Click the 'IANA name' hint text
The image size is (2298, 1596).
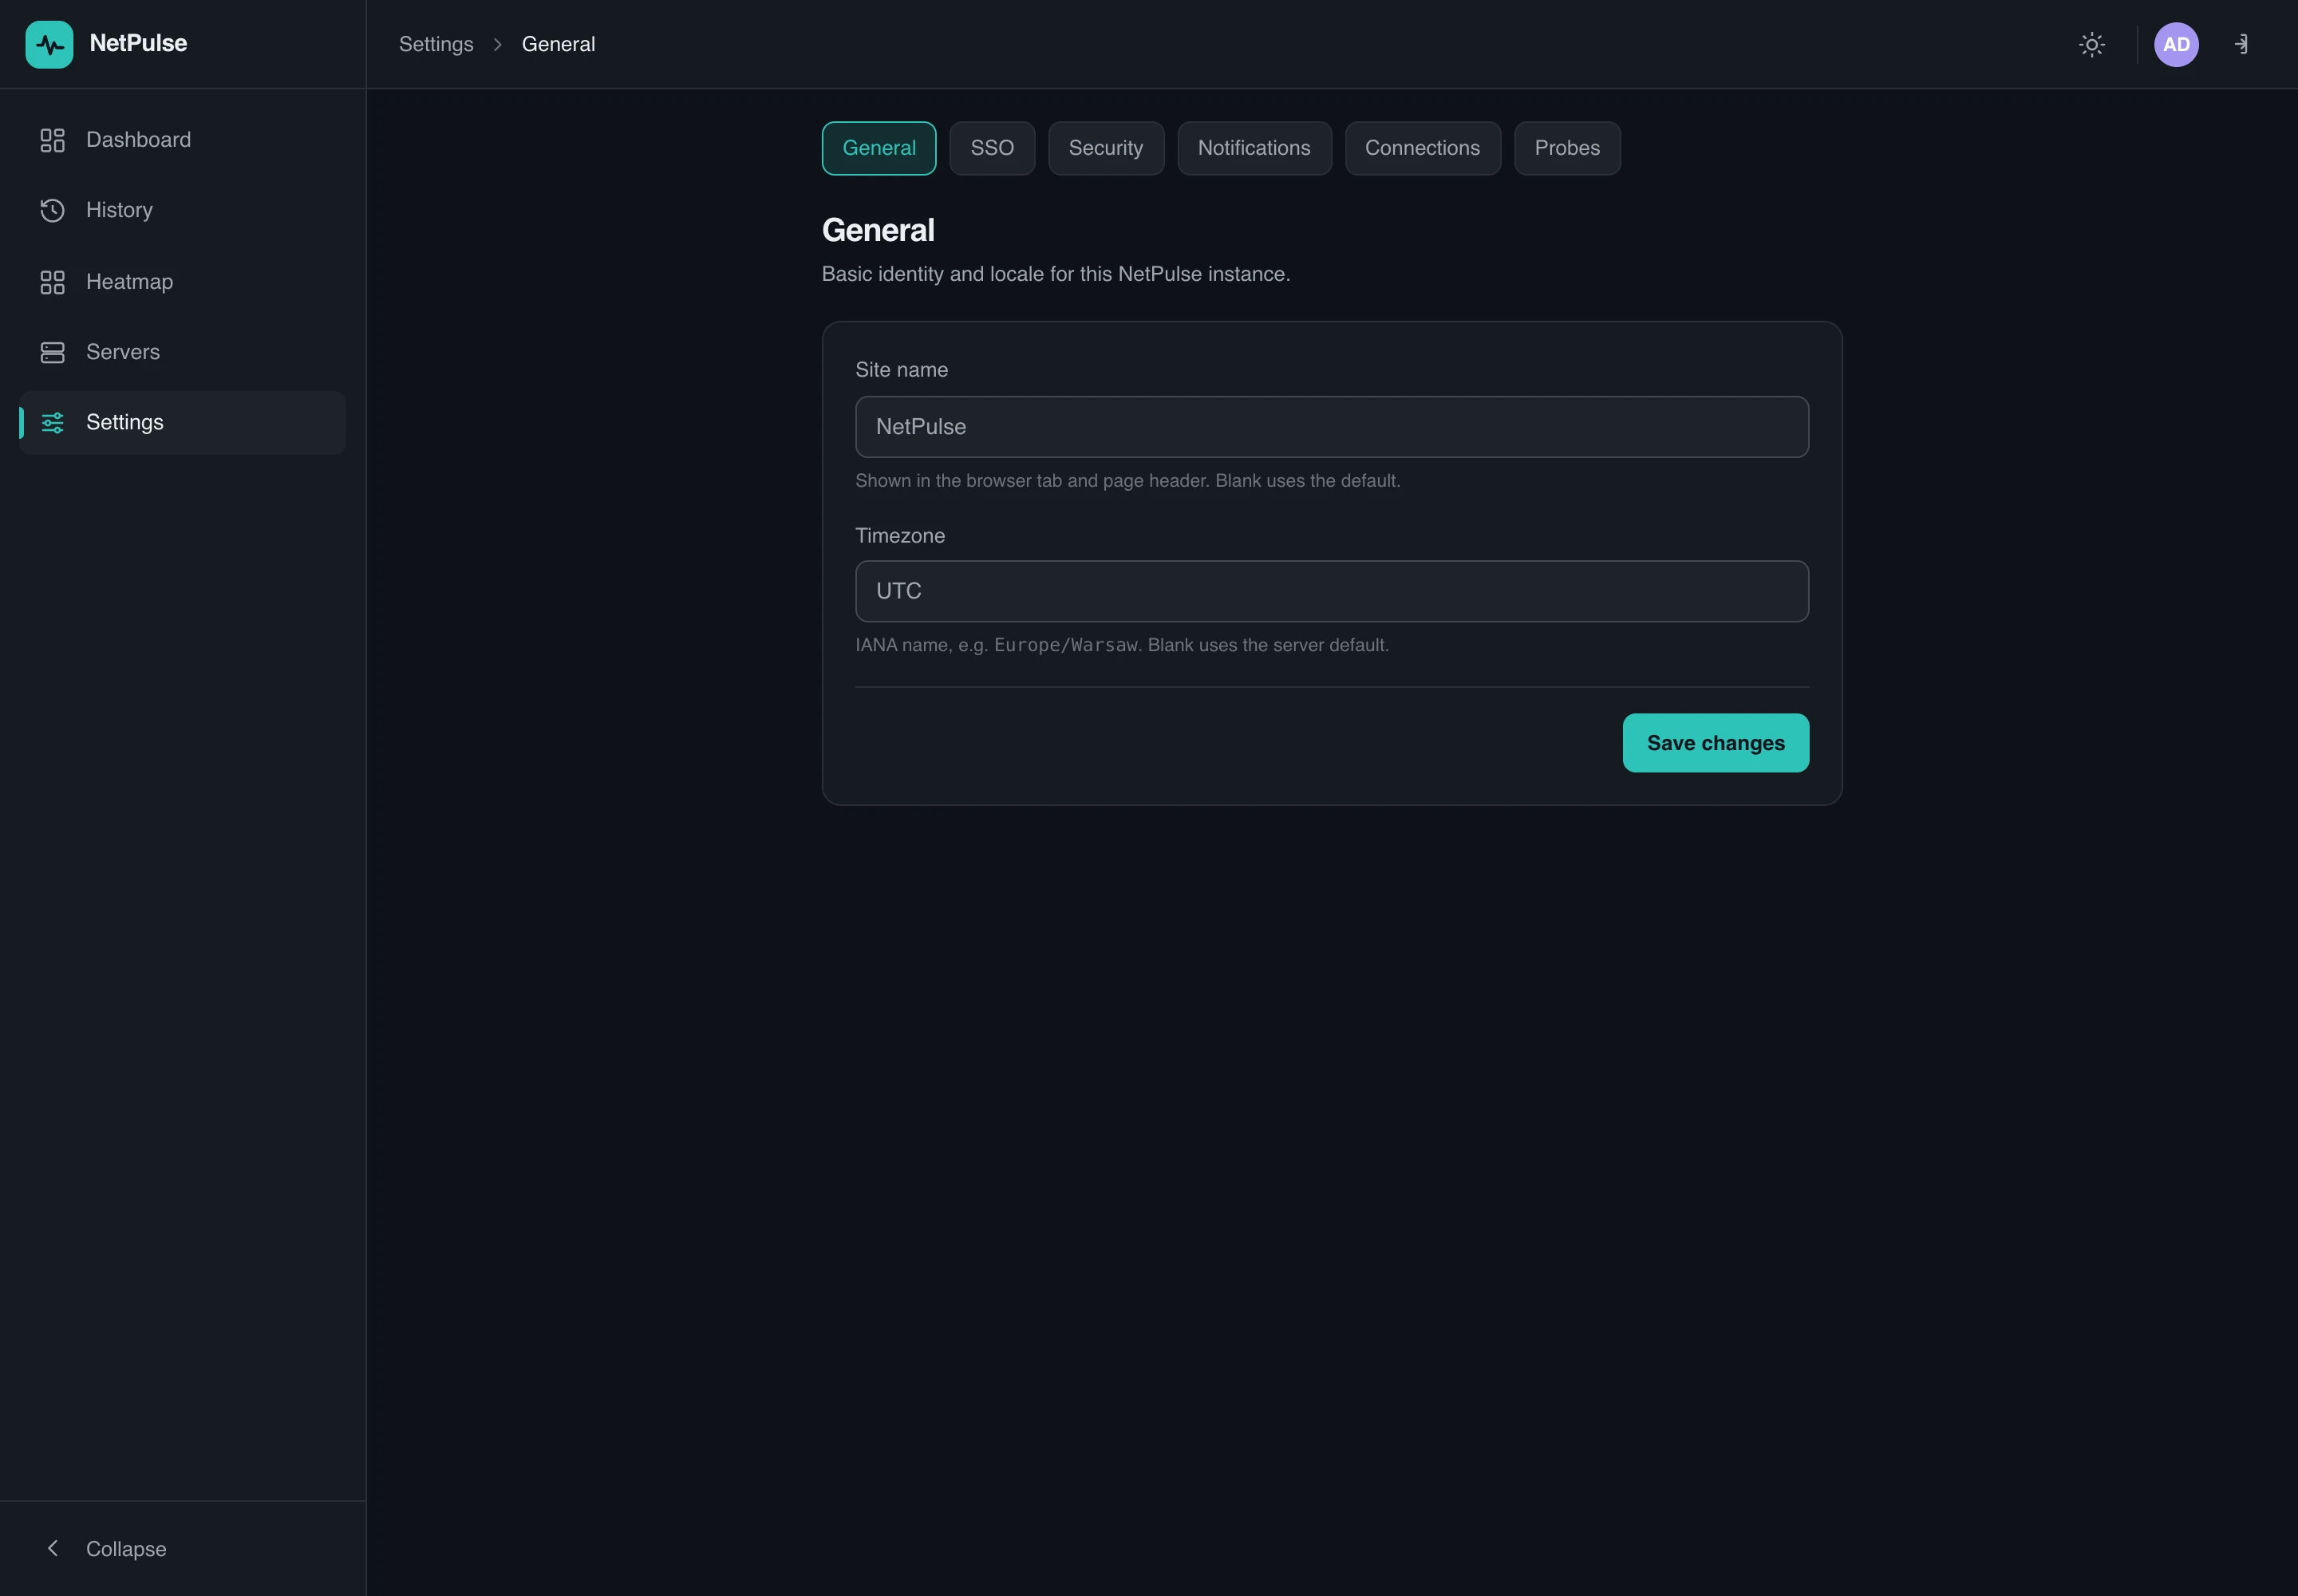[1122, 645]
